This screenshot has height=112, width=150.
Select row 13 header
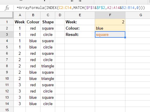pos(7,97)
